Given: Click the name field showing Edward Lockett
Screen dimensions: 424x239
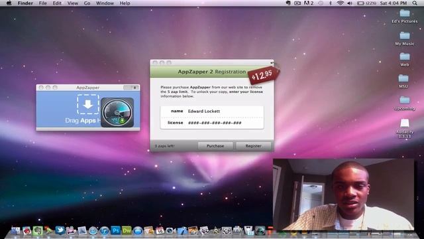Looking at the screenshot, I should [212, 111].
